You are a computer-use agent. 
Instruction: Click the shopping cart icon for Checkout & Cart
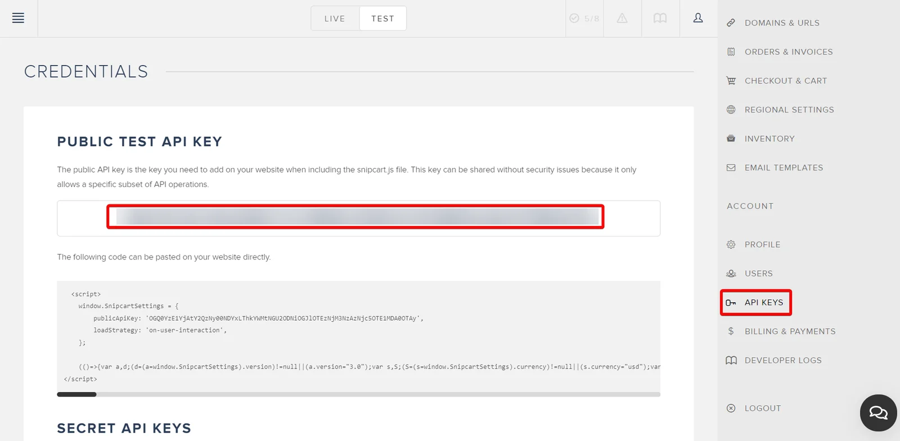point(731,80)
